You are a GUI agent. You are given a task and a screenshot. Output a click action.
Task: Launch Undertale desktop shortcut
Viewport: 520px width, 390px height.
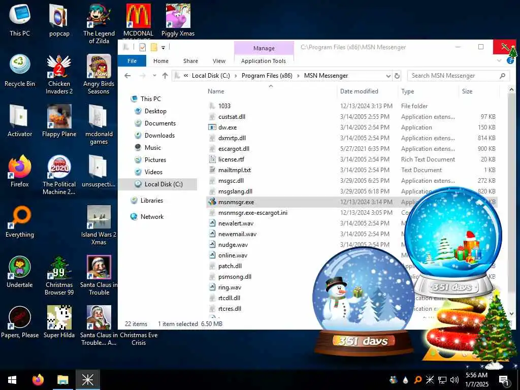click(20, 272)
